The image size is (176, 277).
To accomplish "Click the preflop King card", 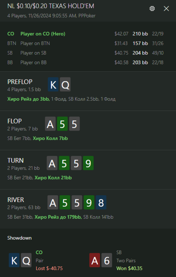I will coord(53,84).
